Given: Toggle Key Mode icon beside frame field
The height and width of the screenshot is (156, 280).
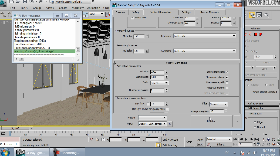Looking at the screenshot, I should point(235,144).
